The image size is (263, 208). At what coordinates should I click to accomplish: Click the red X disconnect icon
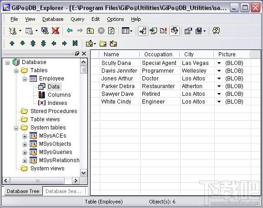click(56, 31)
